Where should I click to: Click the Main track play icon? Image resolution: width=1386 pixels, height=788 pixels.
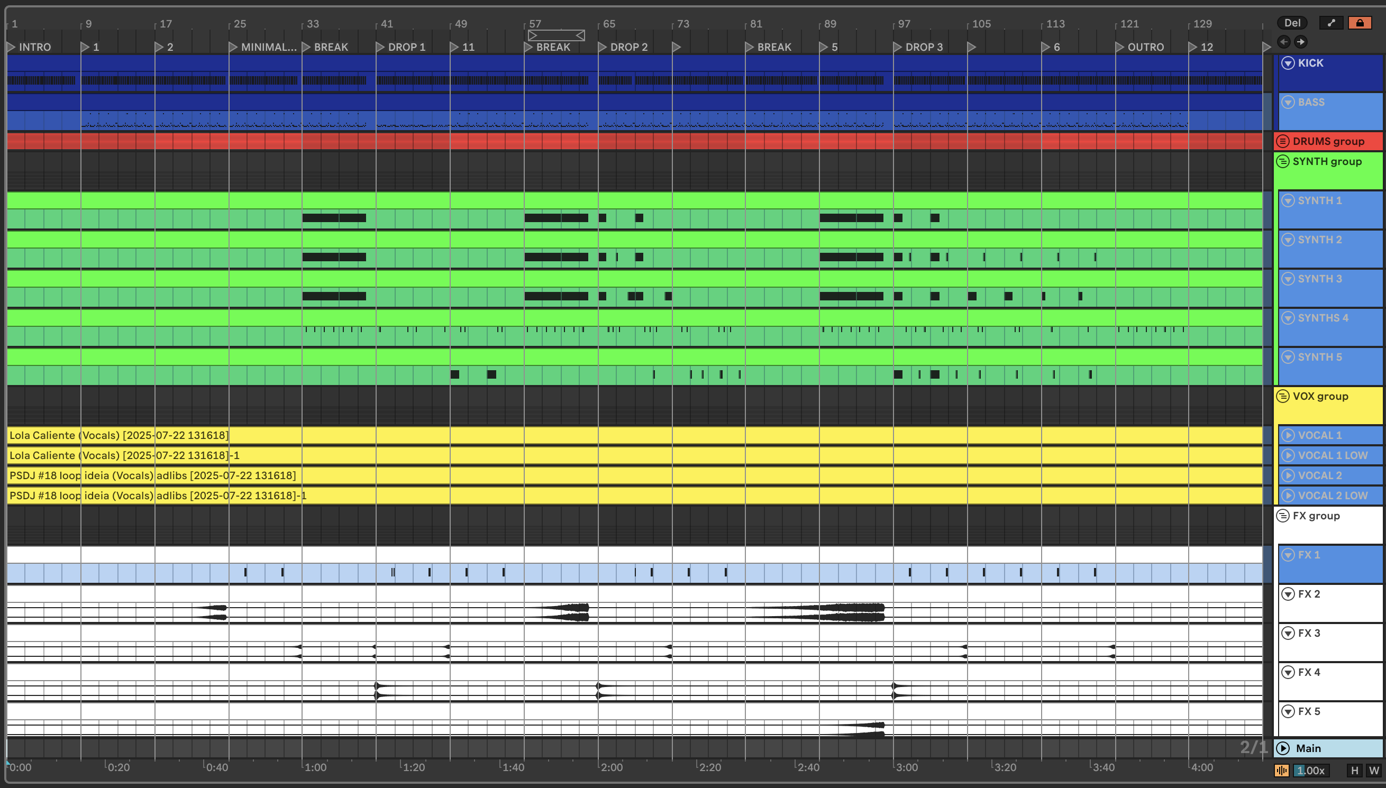point(1283,748)
